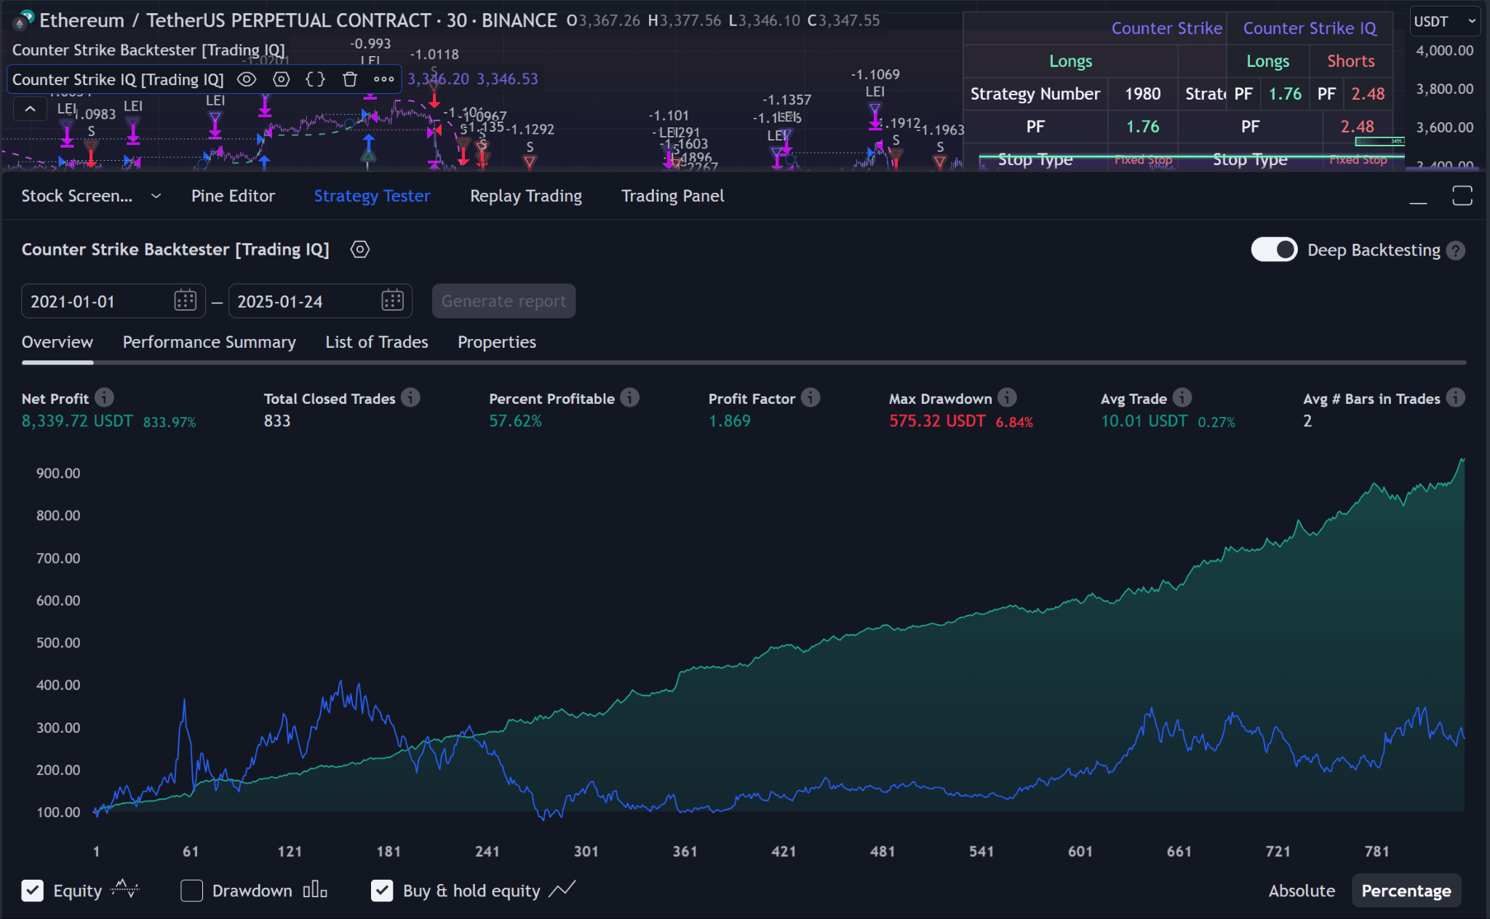
Task: Open the USDT currency dropdown
Action: point(1445,21)
